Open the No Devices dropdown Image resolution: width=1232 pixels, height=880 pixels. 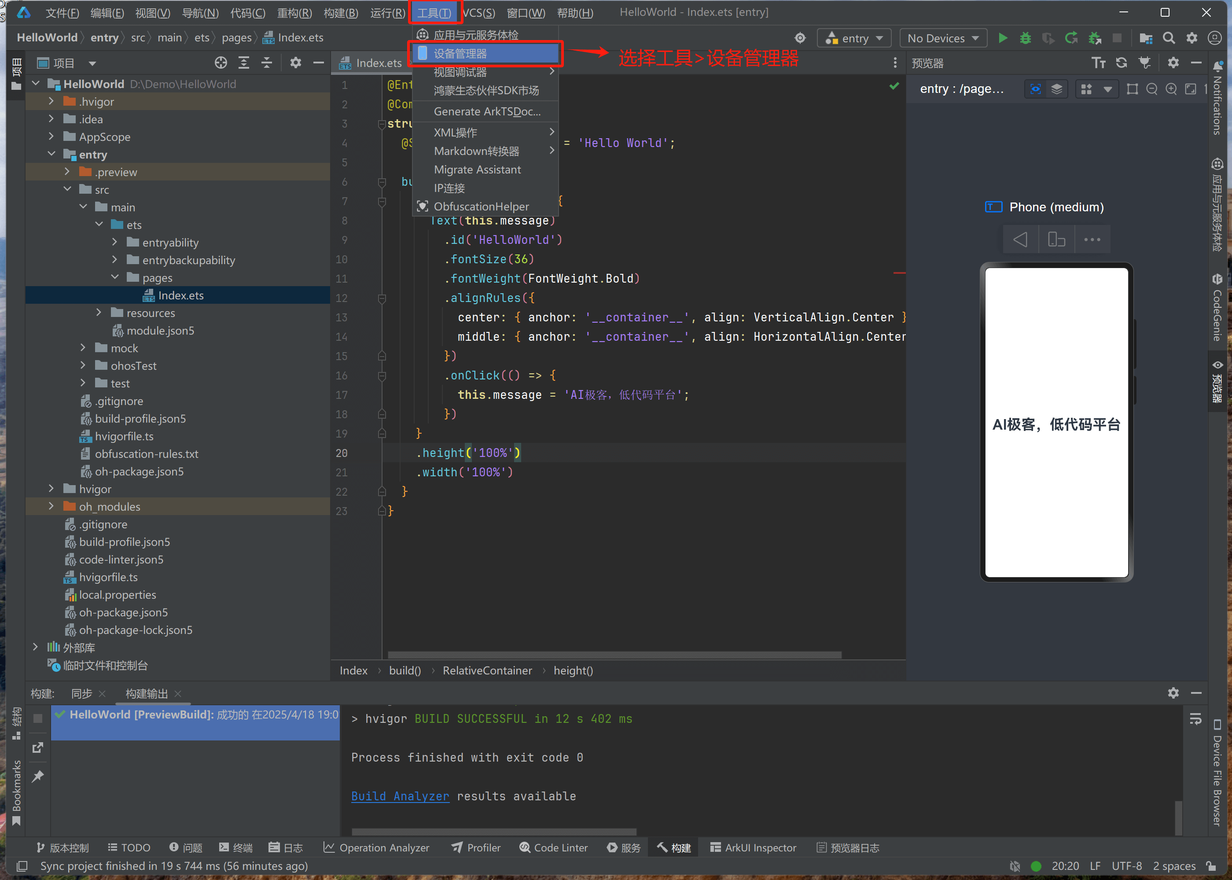coord(943,38)
